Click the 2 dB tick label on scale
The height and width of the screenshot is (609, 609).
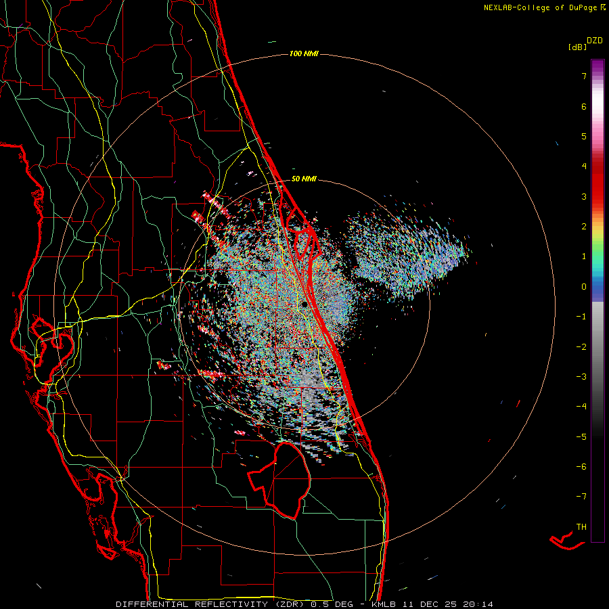point(584,227)
